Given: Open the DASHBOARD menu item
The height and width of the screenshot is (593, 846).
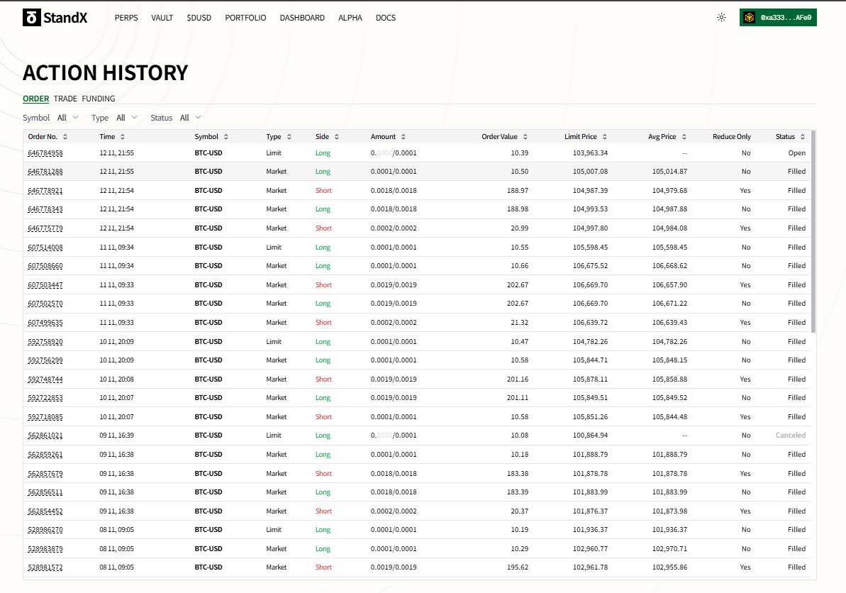Looking at the screenshot, I should point(302,18).
